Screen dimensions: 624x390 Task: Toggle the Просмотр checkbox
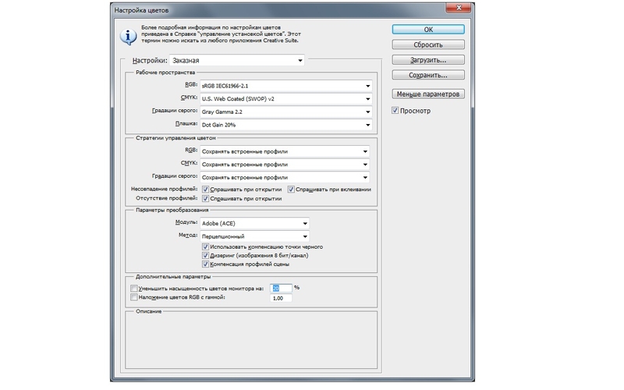(396, 111)
